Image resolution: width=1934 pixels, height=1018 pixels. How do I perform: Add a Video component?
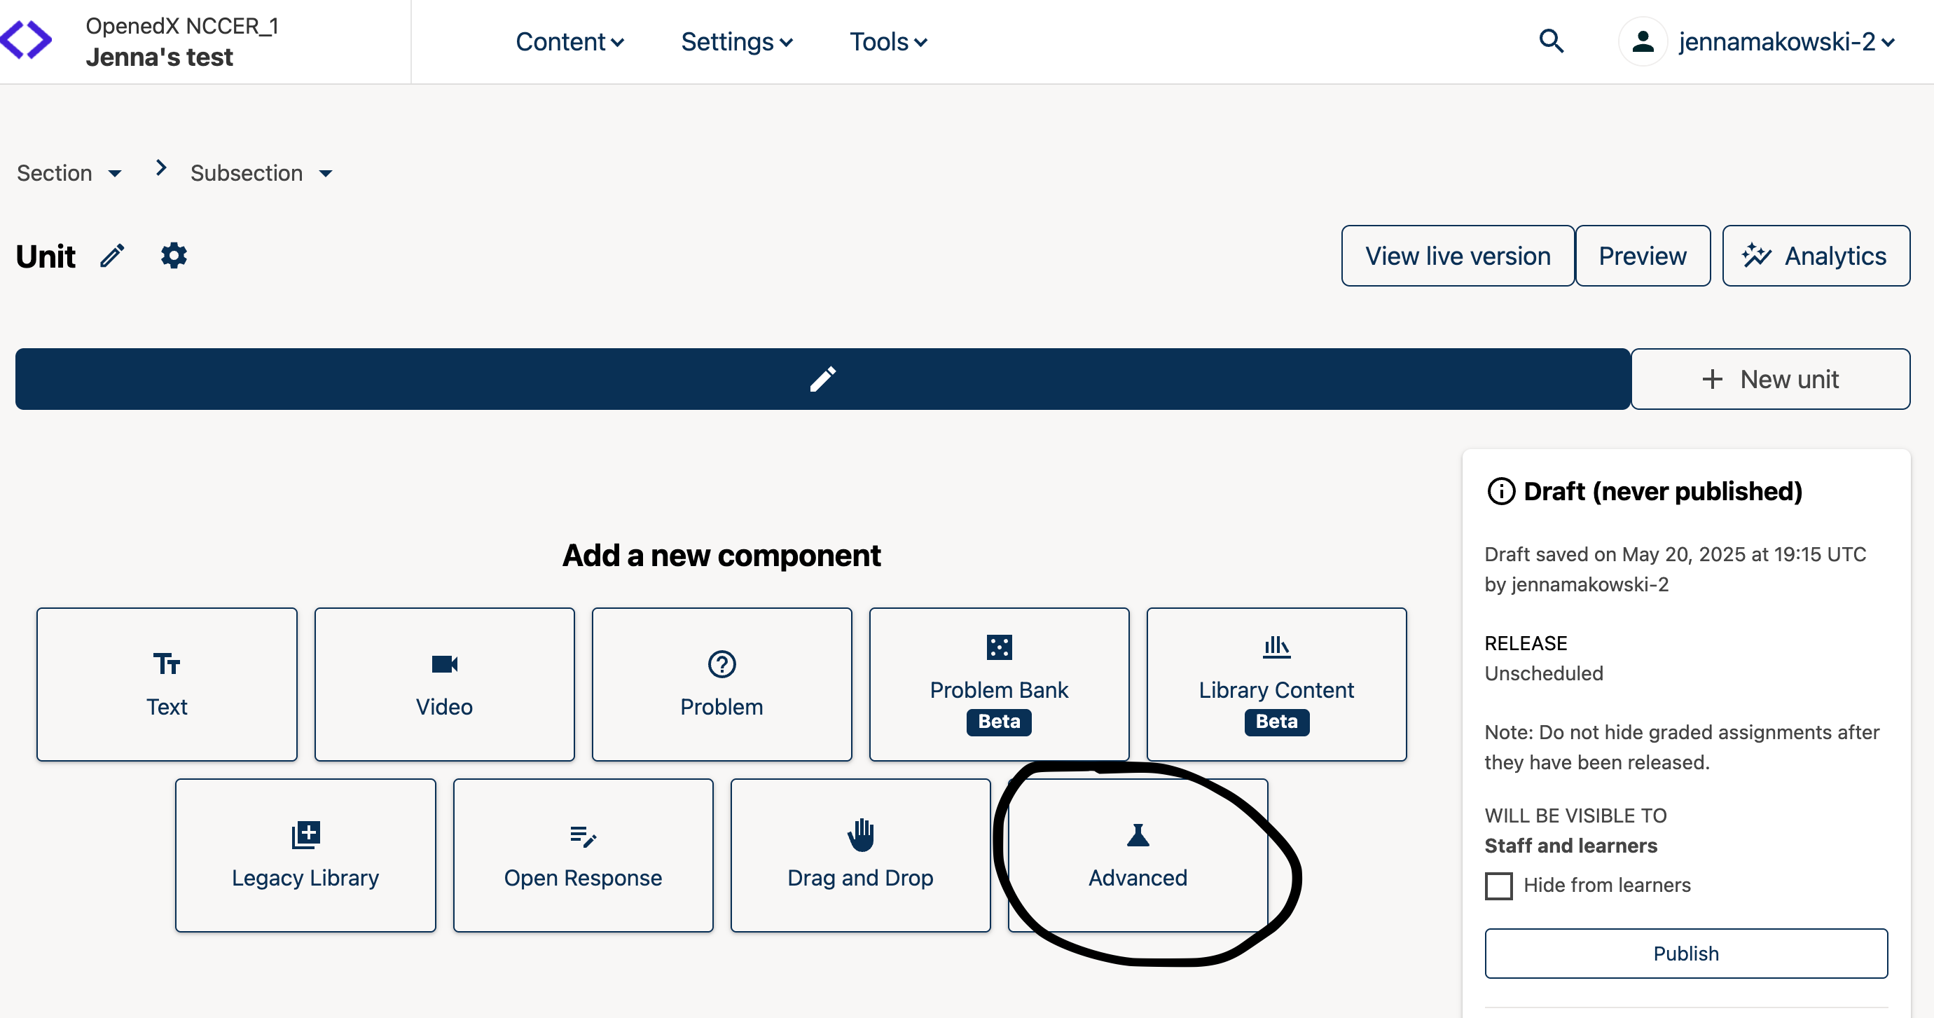(443, 684)
